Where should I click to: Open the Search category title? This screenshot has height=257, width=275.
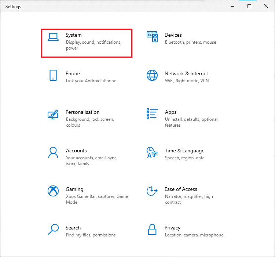[x=73, y=228]
